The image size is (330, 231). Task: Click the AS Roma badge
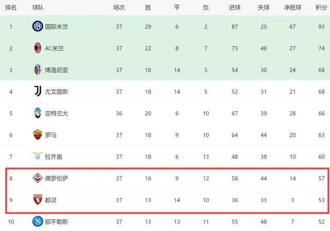point(38,135)
